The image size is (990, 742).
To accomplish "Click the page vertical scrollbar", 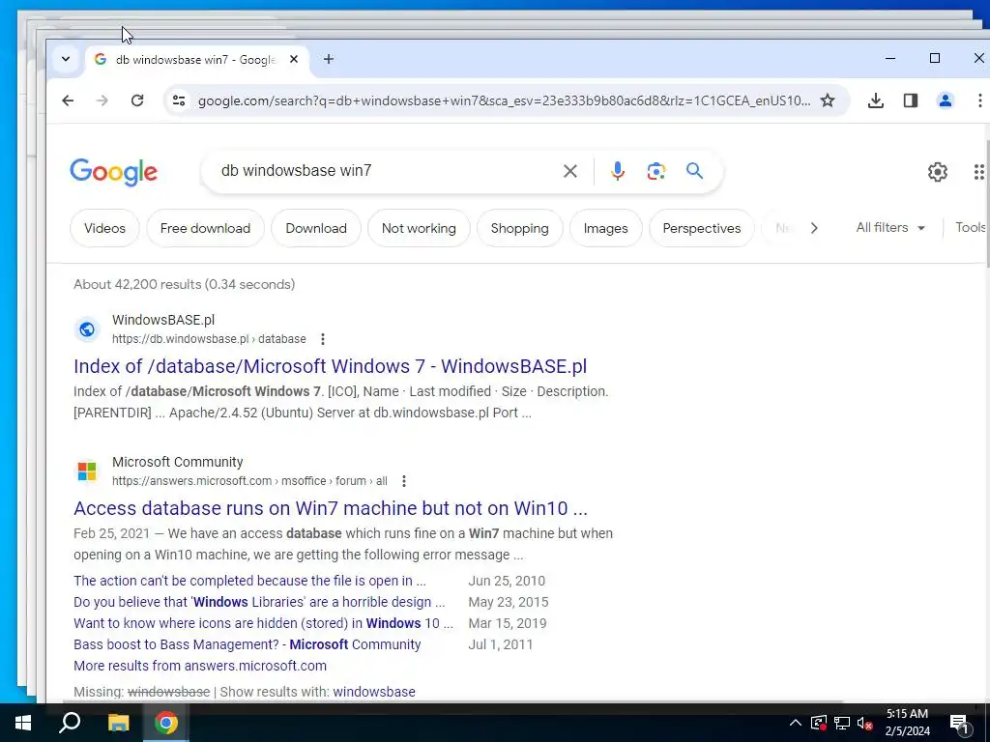I will click(987, 202).
